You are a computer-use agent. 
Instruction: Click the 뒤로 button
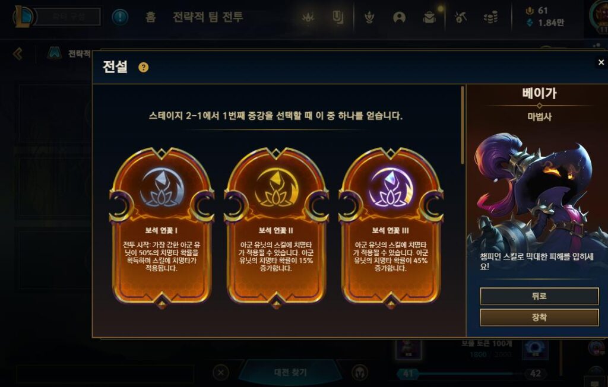(539, 296)
